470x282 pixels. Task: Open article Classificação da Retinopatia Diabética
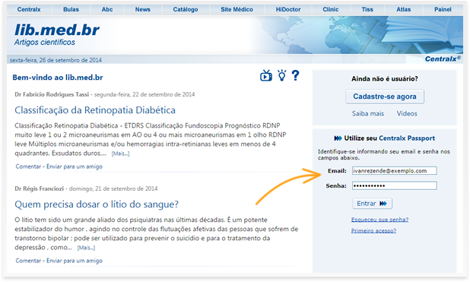[x=95, y=110]
